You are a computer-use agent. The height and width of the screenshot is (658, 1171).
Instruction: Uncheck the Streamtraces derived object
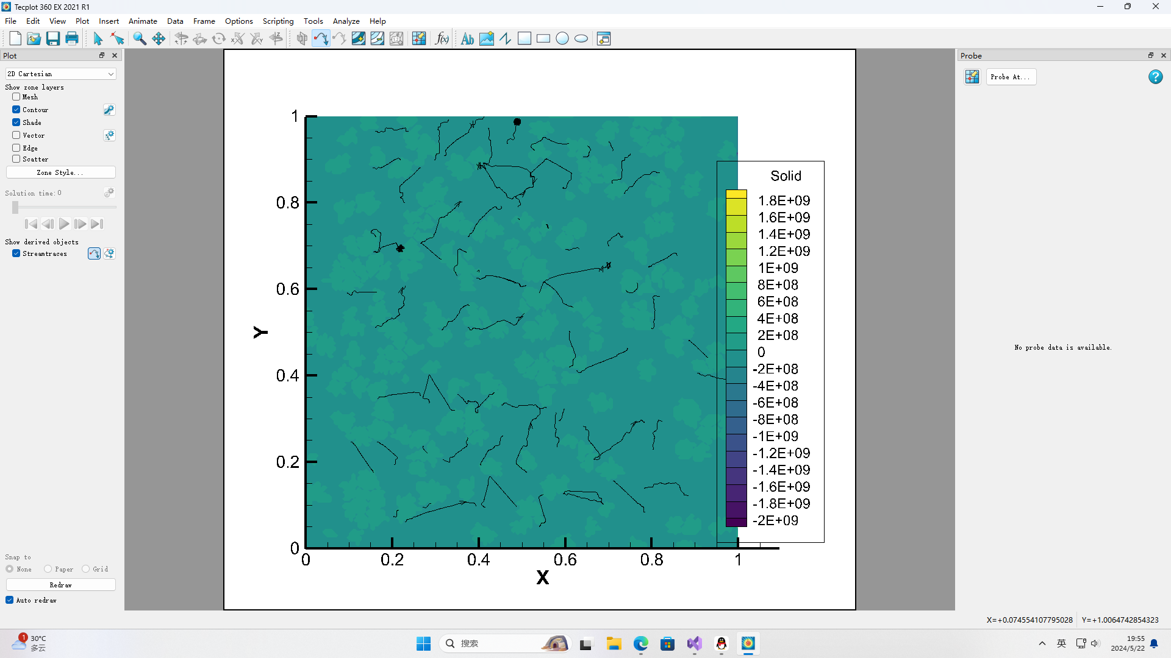(16, 253)
